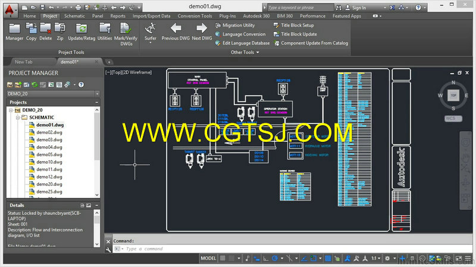This screenshot has height=267, width=476.
Task: Select demo03.dwg in project tree
Action: (49, 140)
